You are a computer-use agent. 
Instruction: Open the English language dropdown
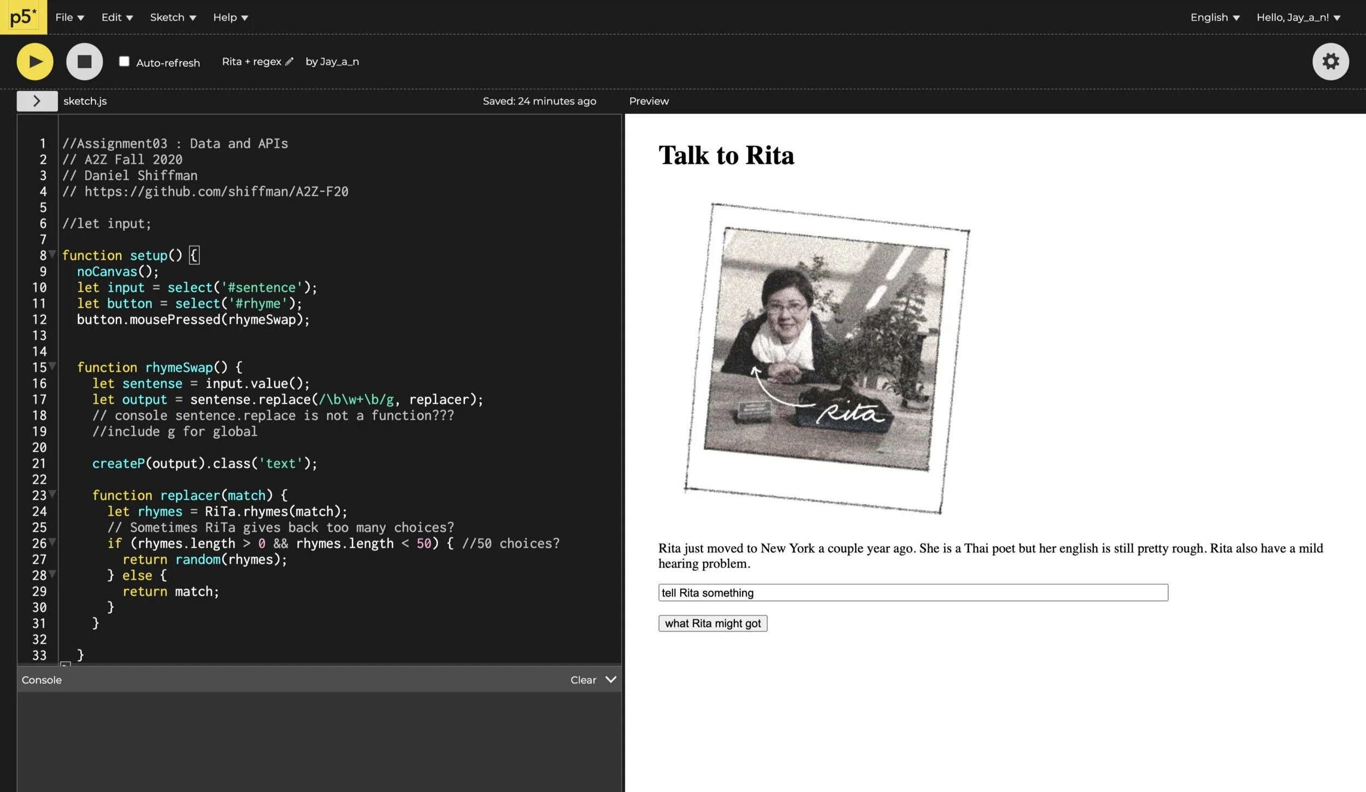click(1215, 17)
